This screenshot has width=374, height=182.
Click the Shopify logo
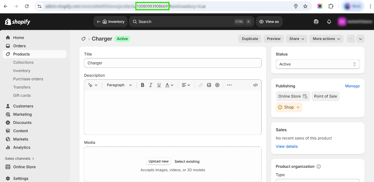18,22
